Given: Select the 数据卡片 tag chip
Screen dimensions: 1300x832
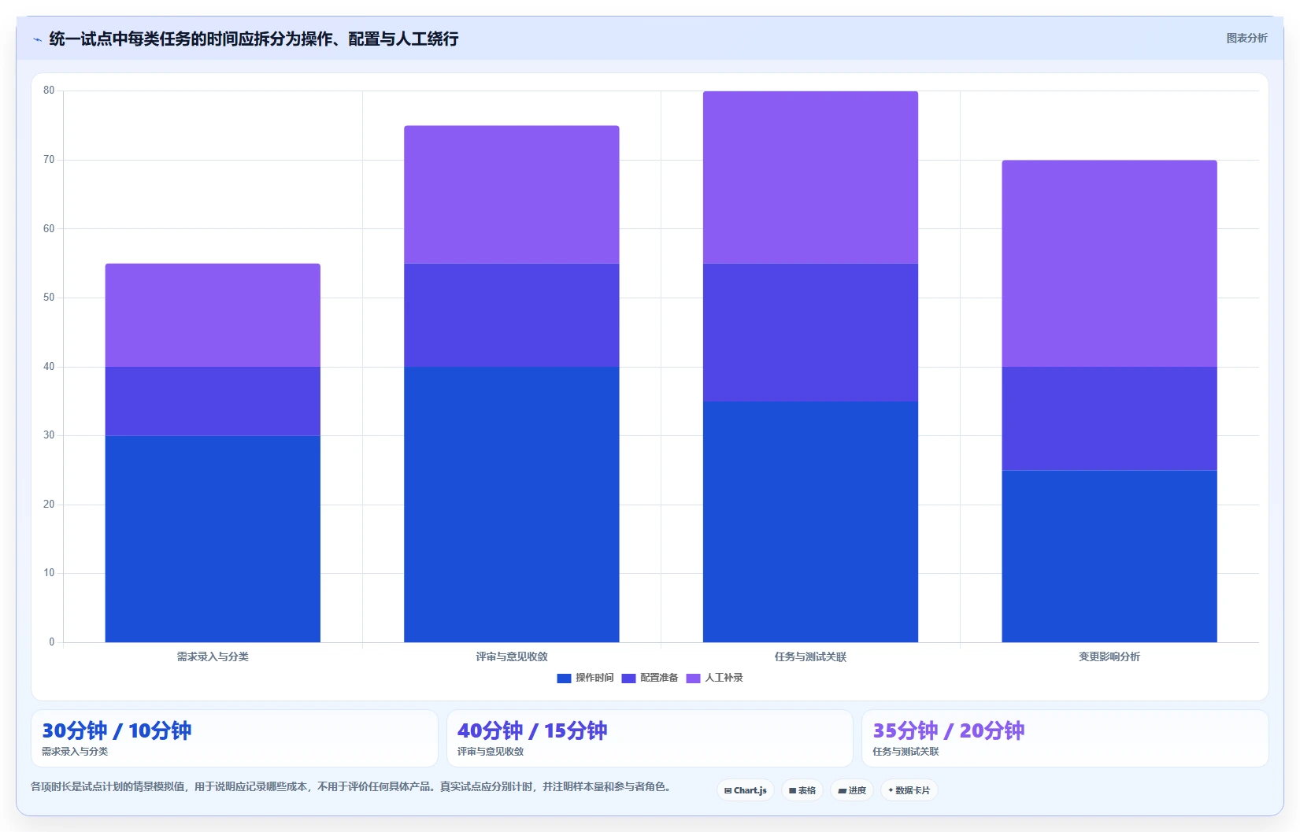Looking at the screenshot, I should point(909,790).
